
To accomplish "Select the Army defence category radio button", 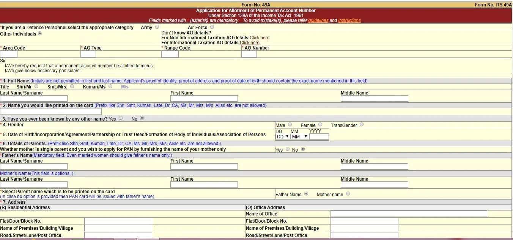I will click(157, 27).
